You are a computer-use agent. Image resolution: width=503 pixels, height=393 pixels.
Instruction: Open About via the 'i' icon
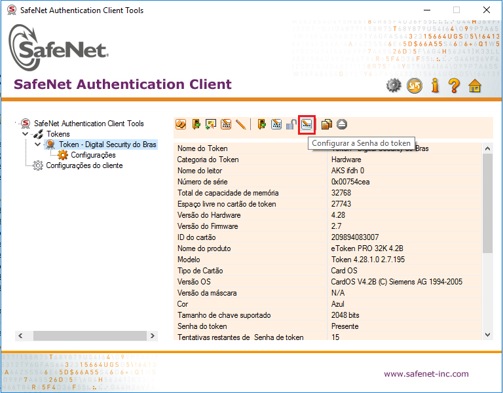(435, 85)
